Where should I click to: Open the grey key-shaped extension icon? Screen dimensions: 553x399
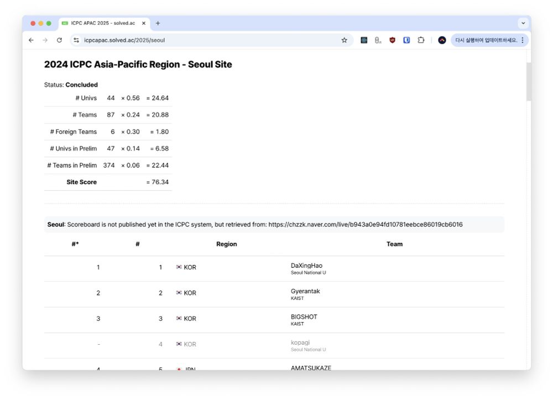(378, 40)
